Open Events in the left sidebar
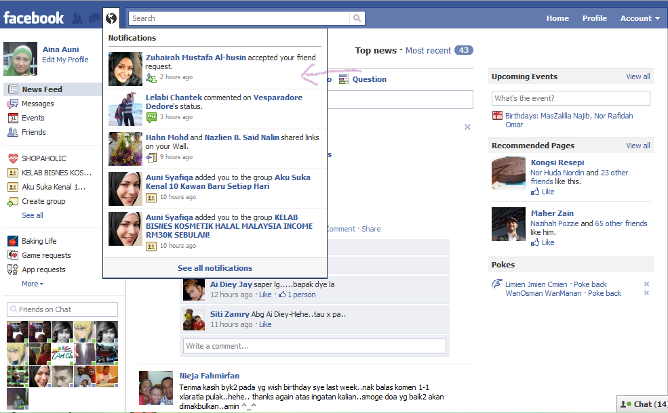 tap(33, 118)
